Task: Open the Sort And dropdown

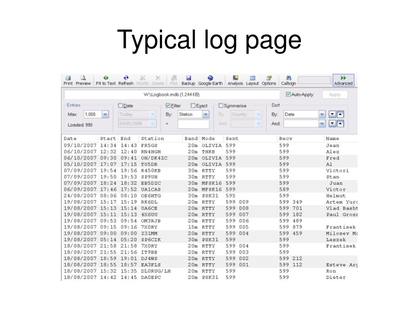Action: point(322,123)
